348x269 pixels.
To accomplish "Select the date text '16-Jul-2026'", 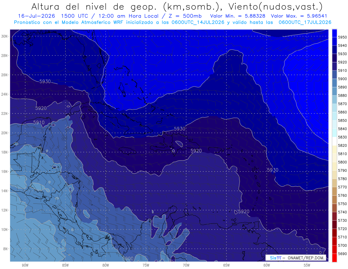I will tap(37, 16).
